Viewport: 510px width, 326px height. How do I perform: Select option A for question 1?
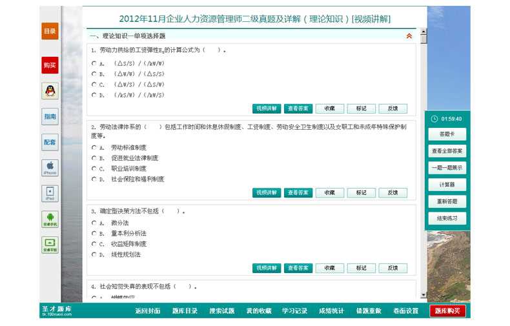coord(94,63)
